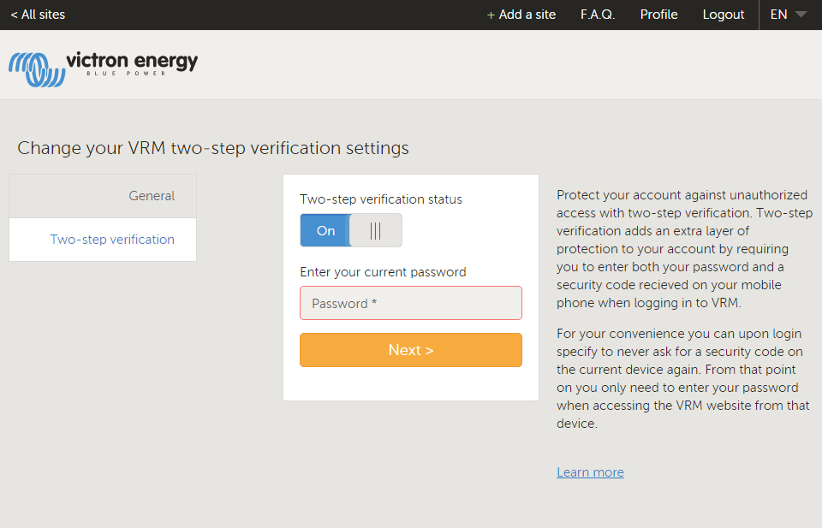Viewport: 822px width, 528px height.
Task: Click the plus icon beside Add a site
Action: [491, 15]
